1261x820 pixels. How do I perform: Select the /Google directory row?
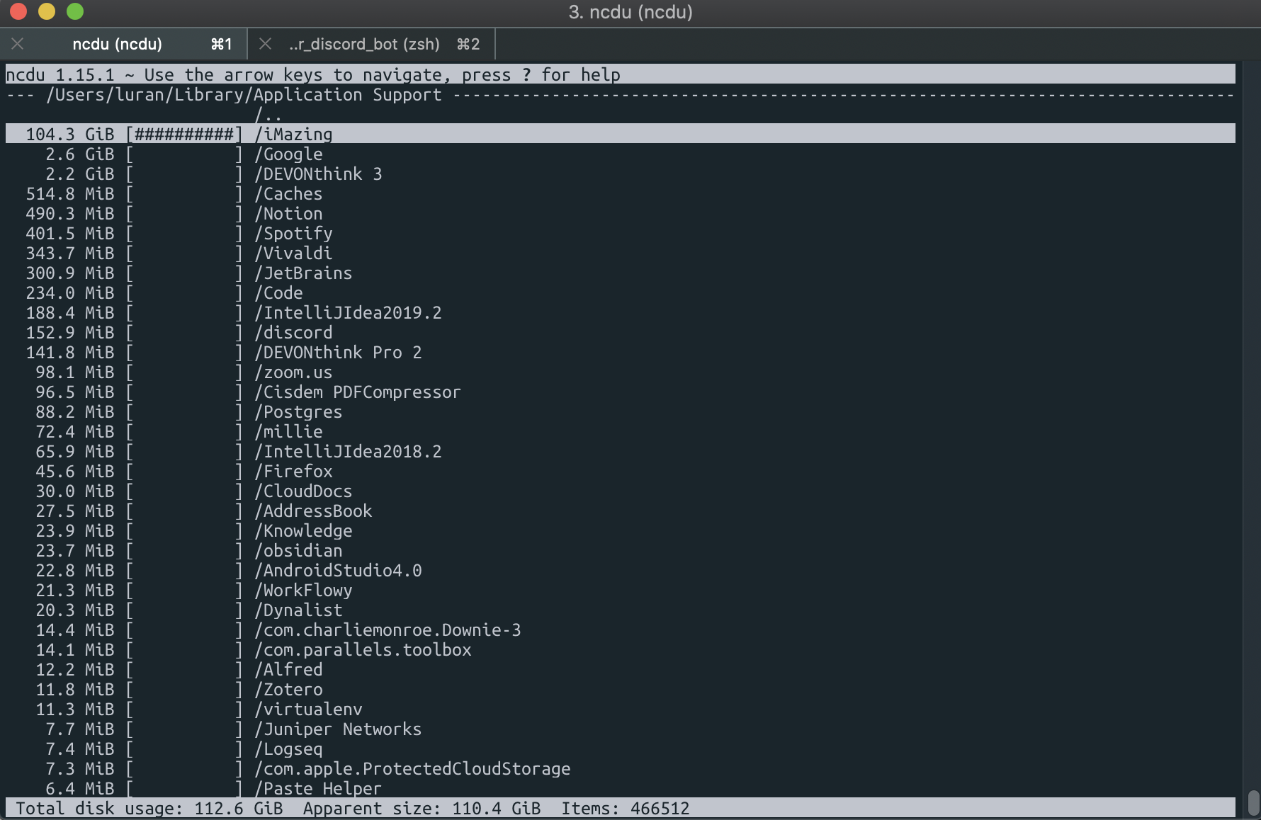point(621,154)
